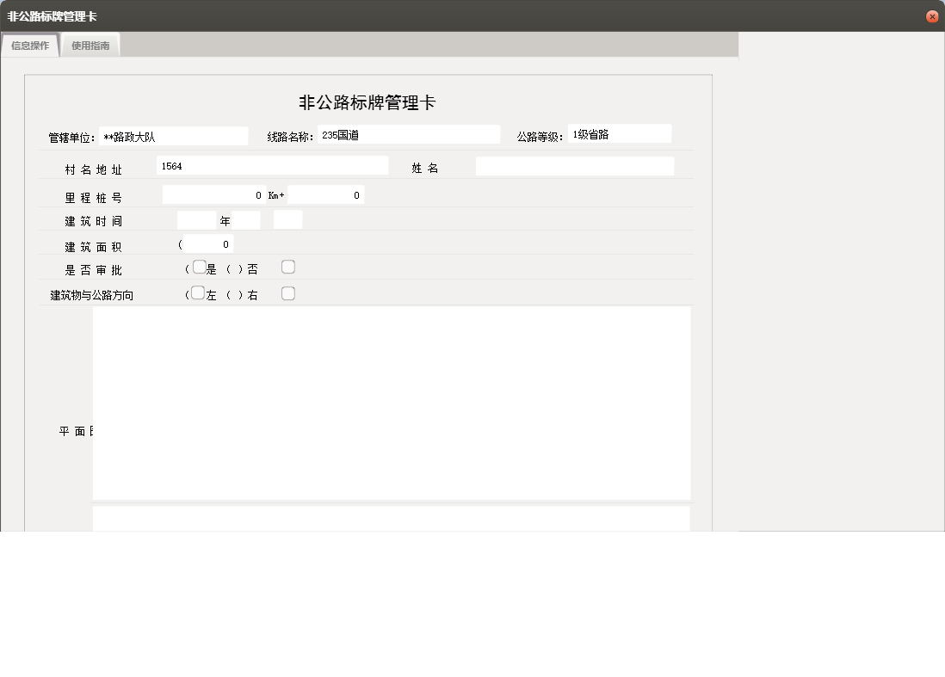The height and width of the screenshot is (677, 945).
Task: Click the text area below the 平面图 section
Action: (x=392, y=520)
